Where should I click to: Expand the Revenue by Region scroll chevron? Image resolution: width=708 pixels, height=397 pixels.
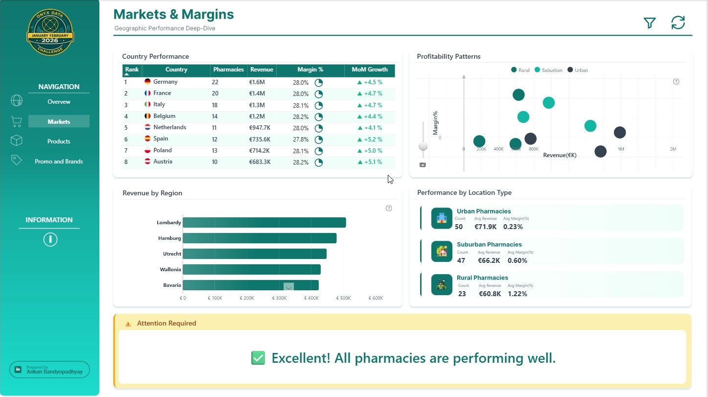[x=288, y=287]
